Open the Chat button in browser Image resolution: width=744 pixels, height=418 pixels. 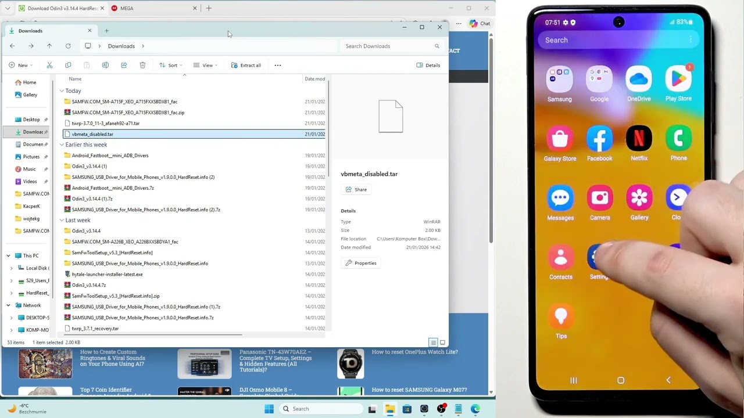coord(480,23)
